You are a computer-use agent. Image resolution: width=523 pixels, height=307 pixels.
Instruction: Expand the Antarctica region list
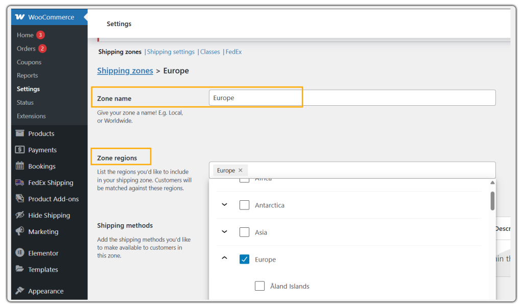pyautogui.click(x=224, y=204)
